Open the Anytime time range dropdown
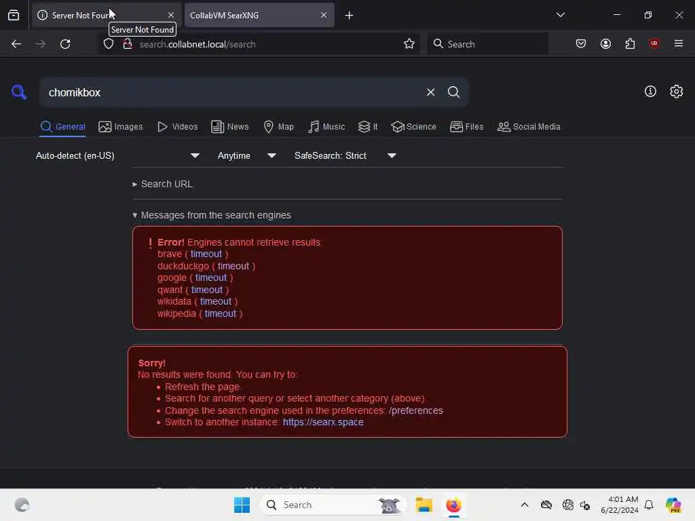 tap(247, 155)
